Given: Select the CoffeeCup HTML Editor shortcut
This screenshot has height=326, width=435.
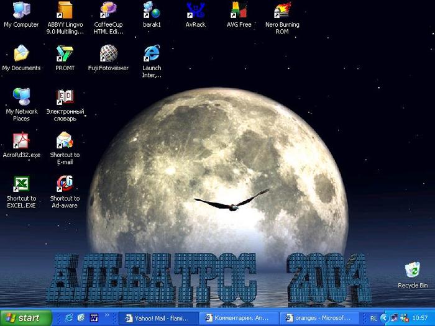Looking at the screenshot, I should (108, 18).
